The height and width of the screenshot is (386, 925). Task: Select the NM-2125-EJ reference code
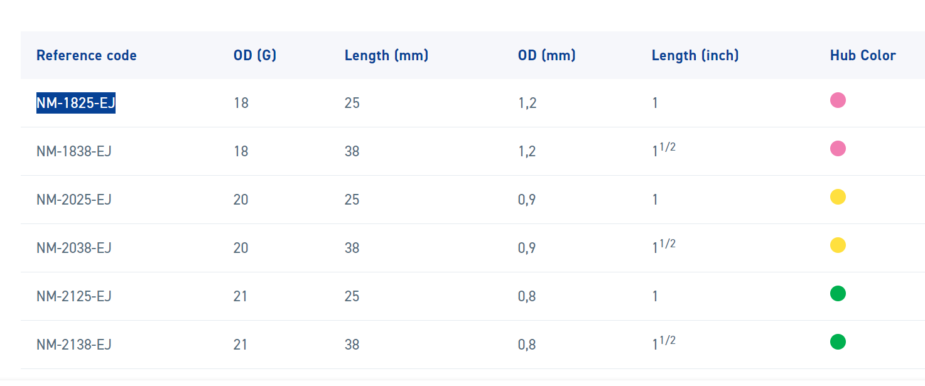[x=74, y=296]
